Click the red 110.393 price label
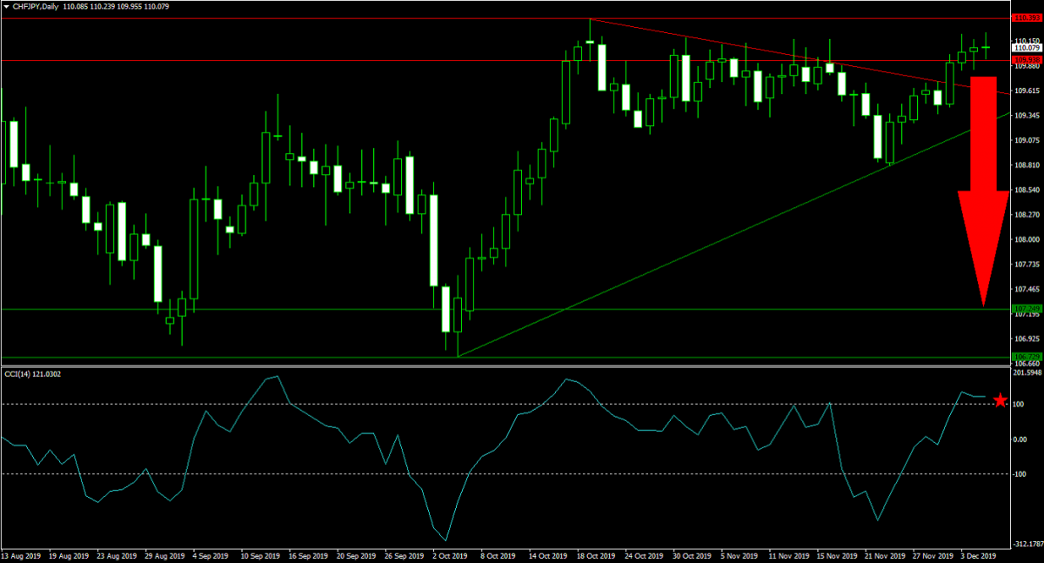This screenshot has height=563, width=1044. [x=1027, y=17]
